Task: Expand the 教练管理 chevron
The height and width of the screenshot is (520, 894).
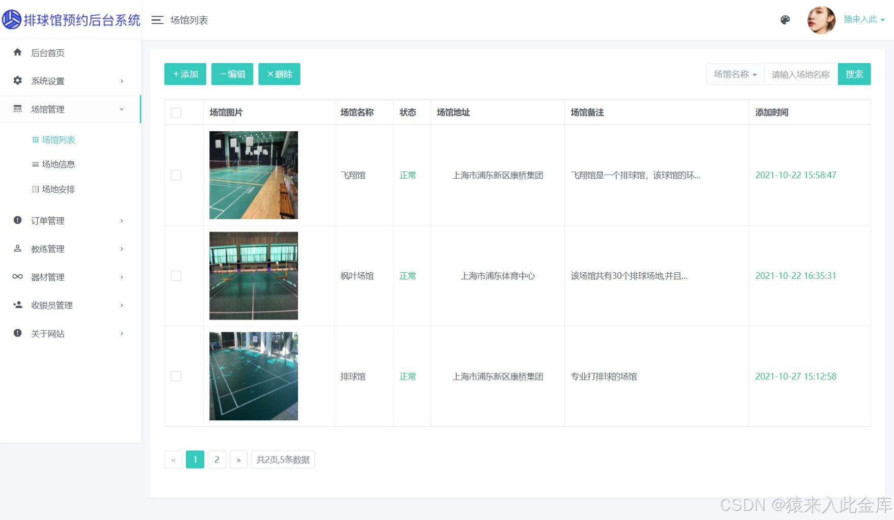Action: (122, 249)
